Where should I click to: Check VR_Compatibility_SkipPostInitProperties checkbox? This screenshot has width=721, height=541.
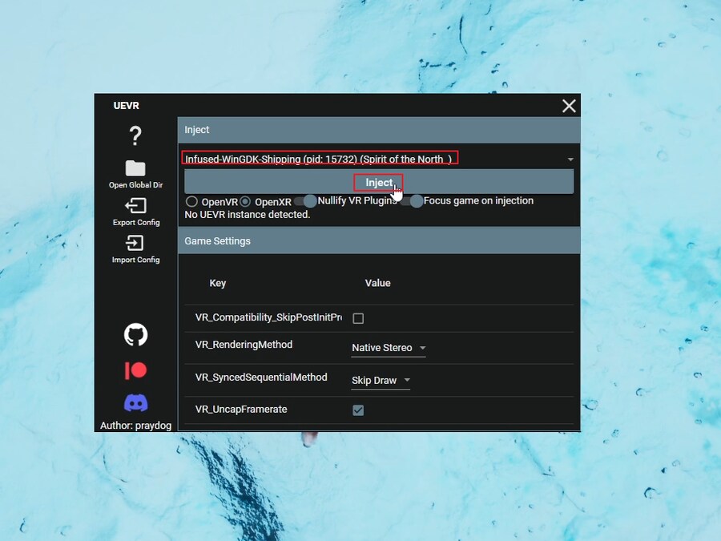pos(358,318)
